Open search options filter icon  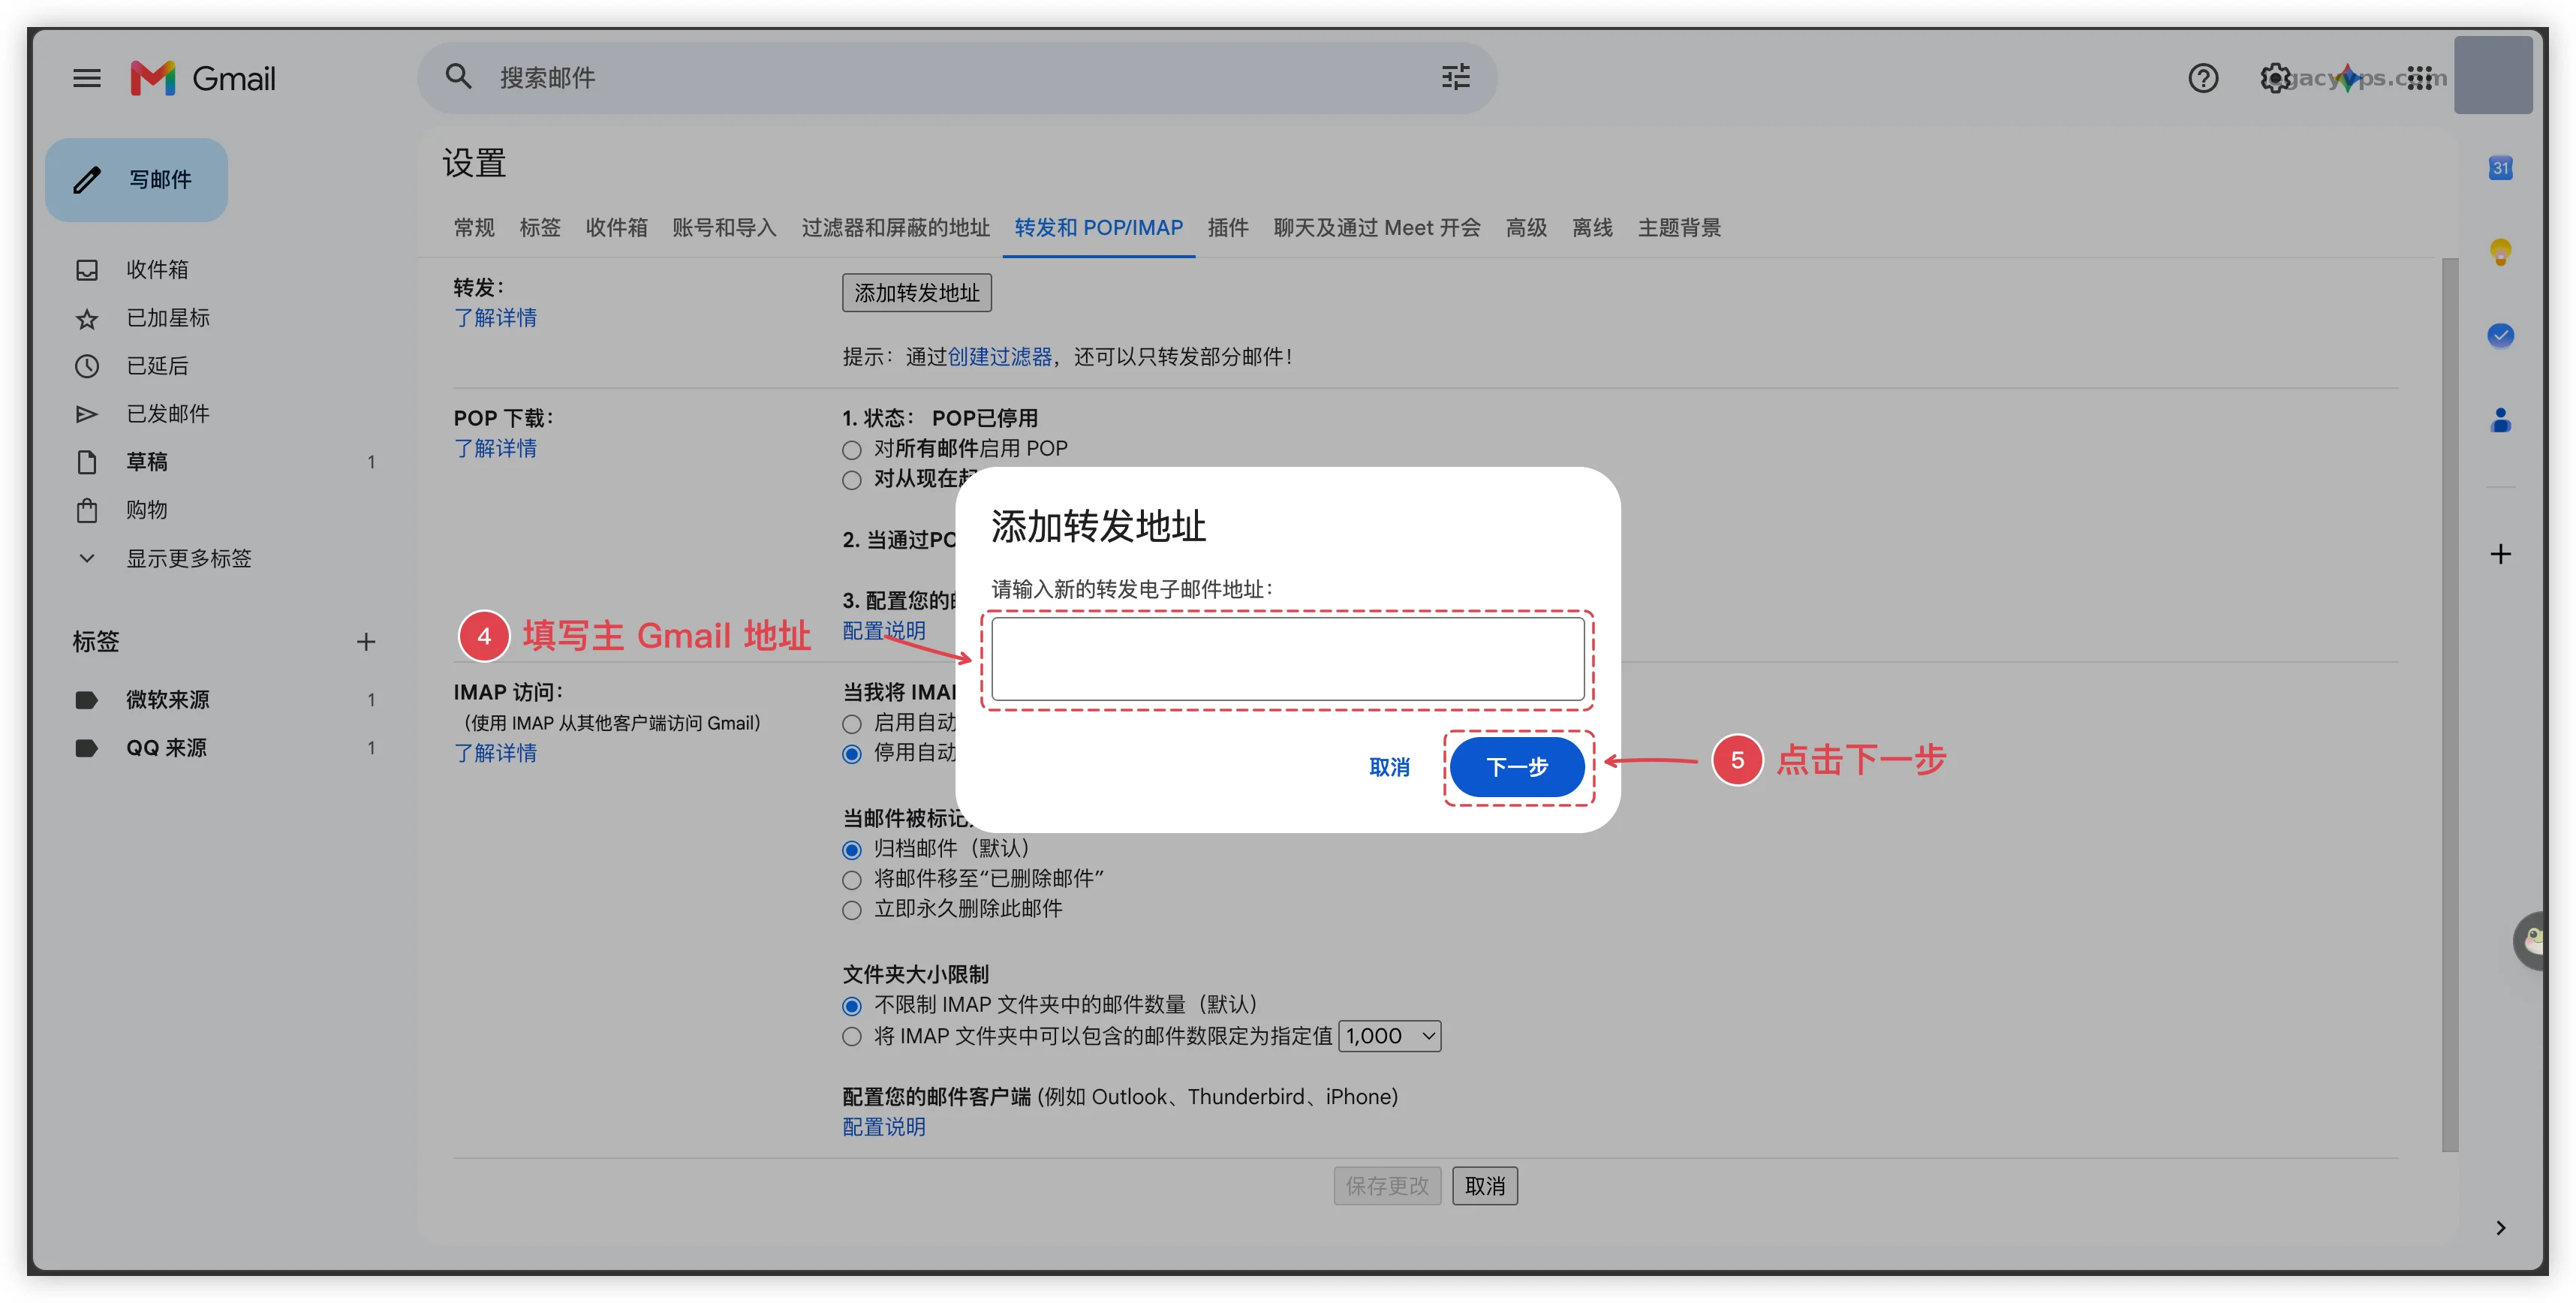[x=1455, y=77]
